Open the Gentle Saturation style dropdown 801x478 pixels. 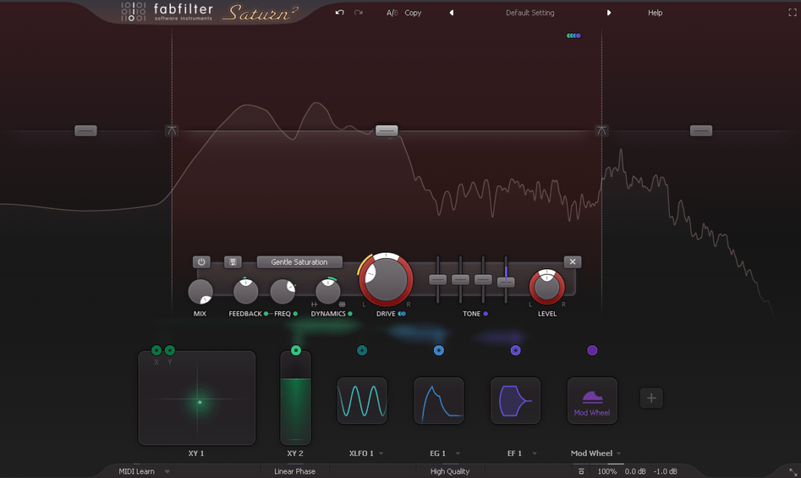(299, 262)
